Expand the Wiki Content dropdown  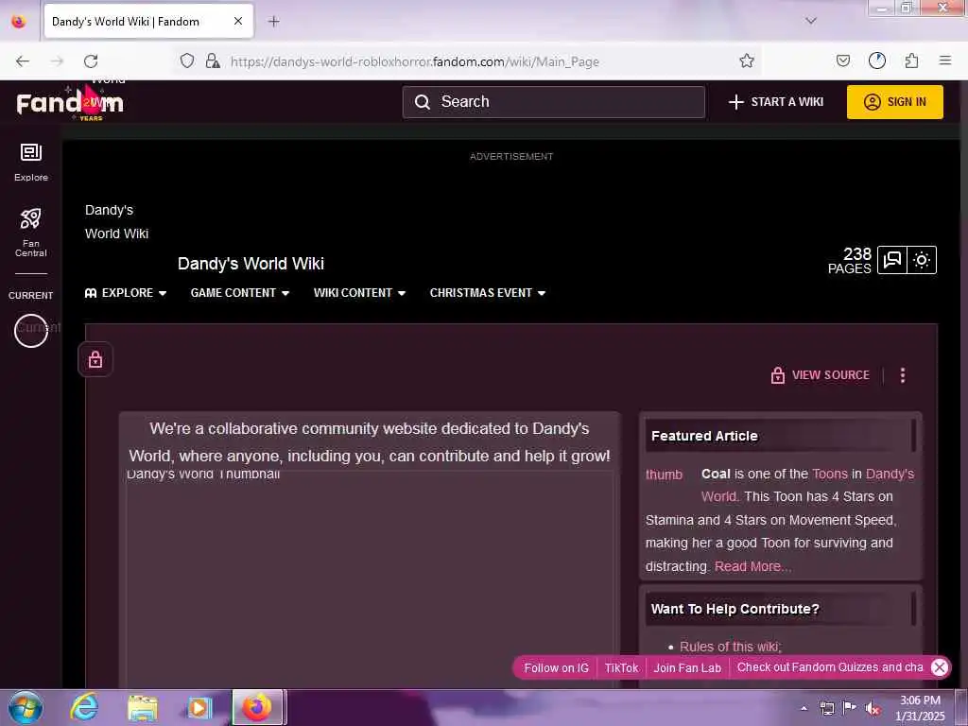point(359,293)
